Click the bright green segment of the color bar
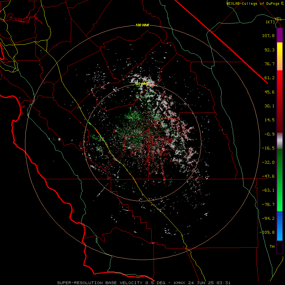The image size is (285, 285). [280, 180]
